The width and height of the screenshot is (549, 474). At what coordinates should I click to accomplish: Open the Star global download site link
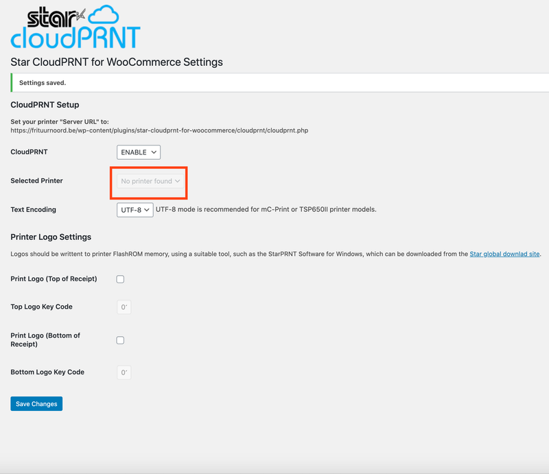click(504, 254)
